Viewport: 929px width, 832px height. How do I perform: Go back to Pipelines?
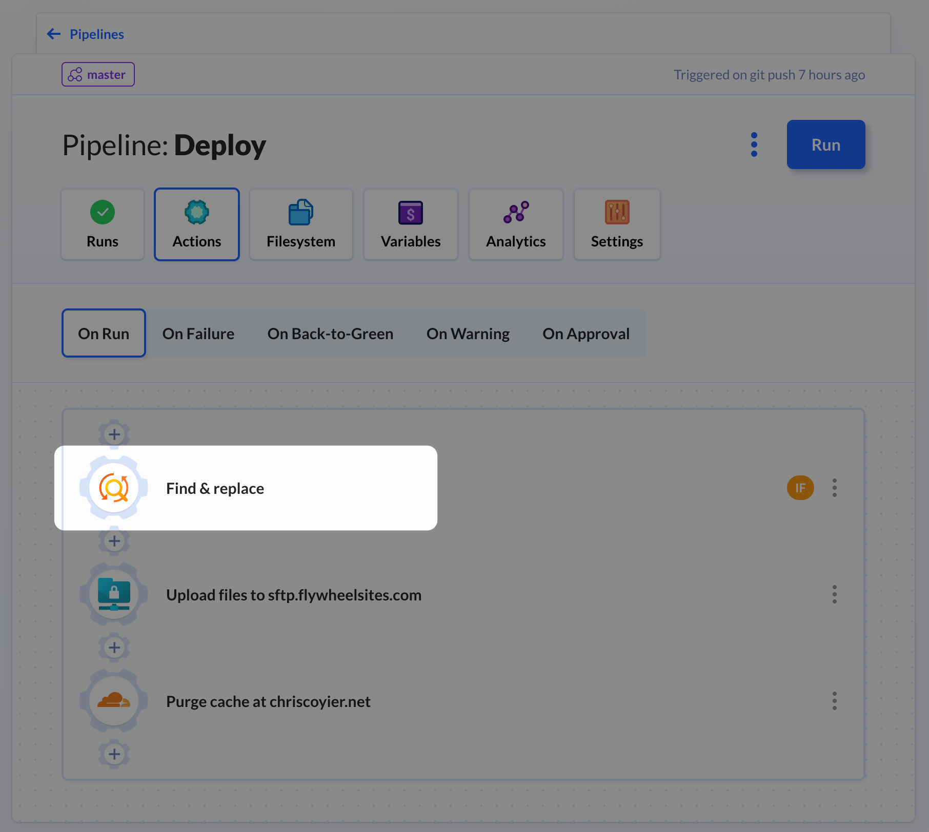96,34
